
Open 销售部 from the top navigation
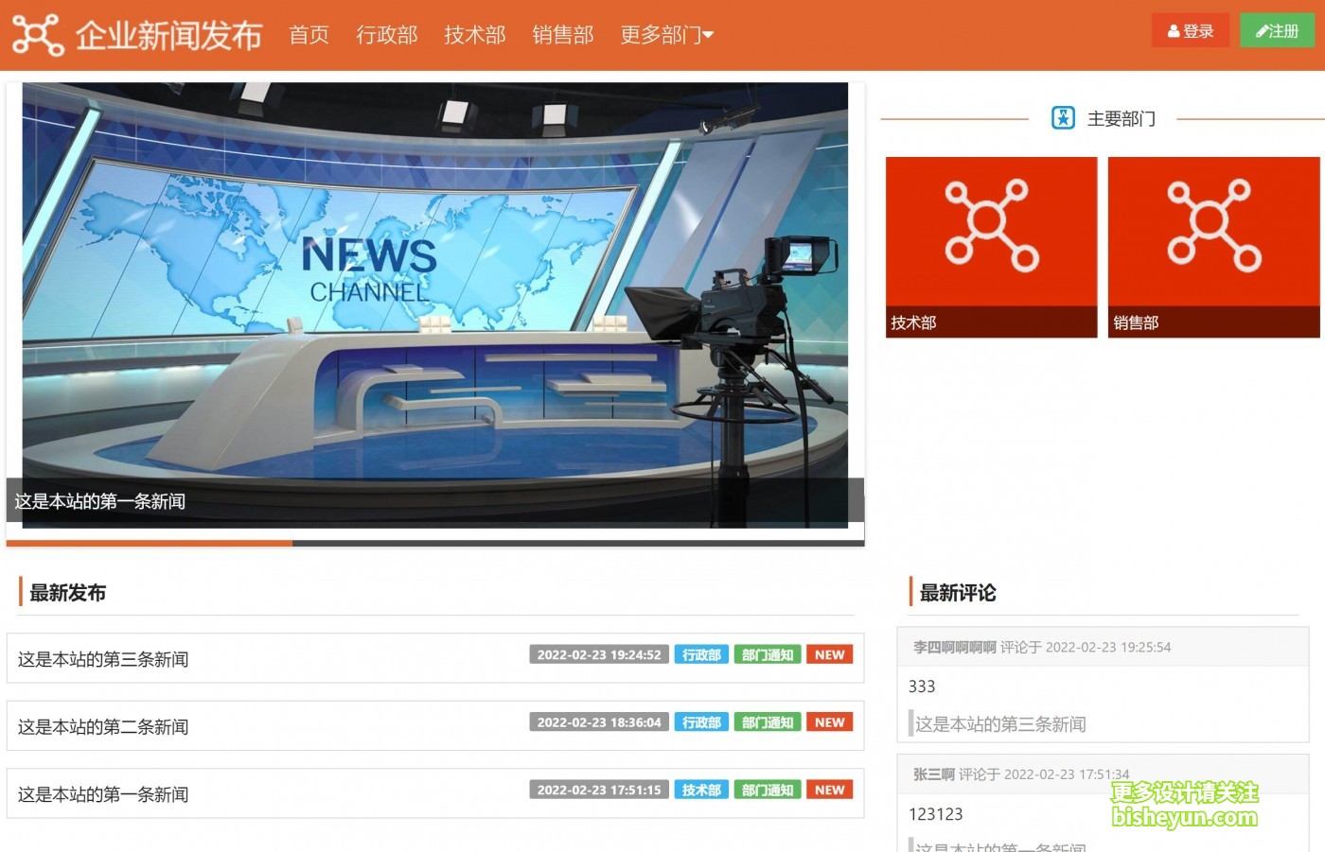[x=562, y=35]
